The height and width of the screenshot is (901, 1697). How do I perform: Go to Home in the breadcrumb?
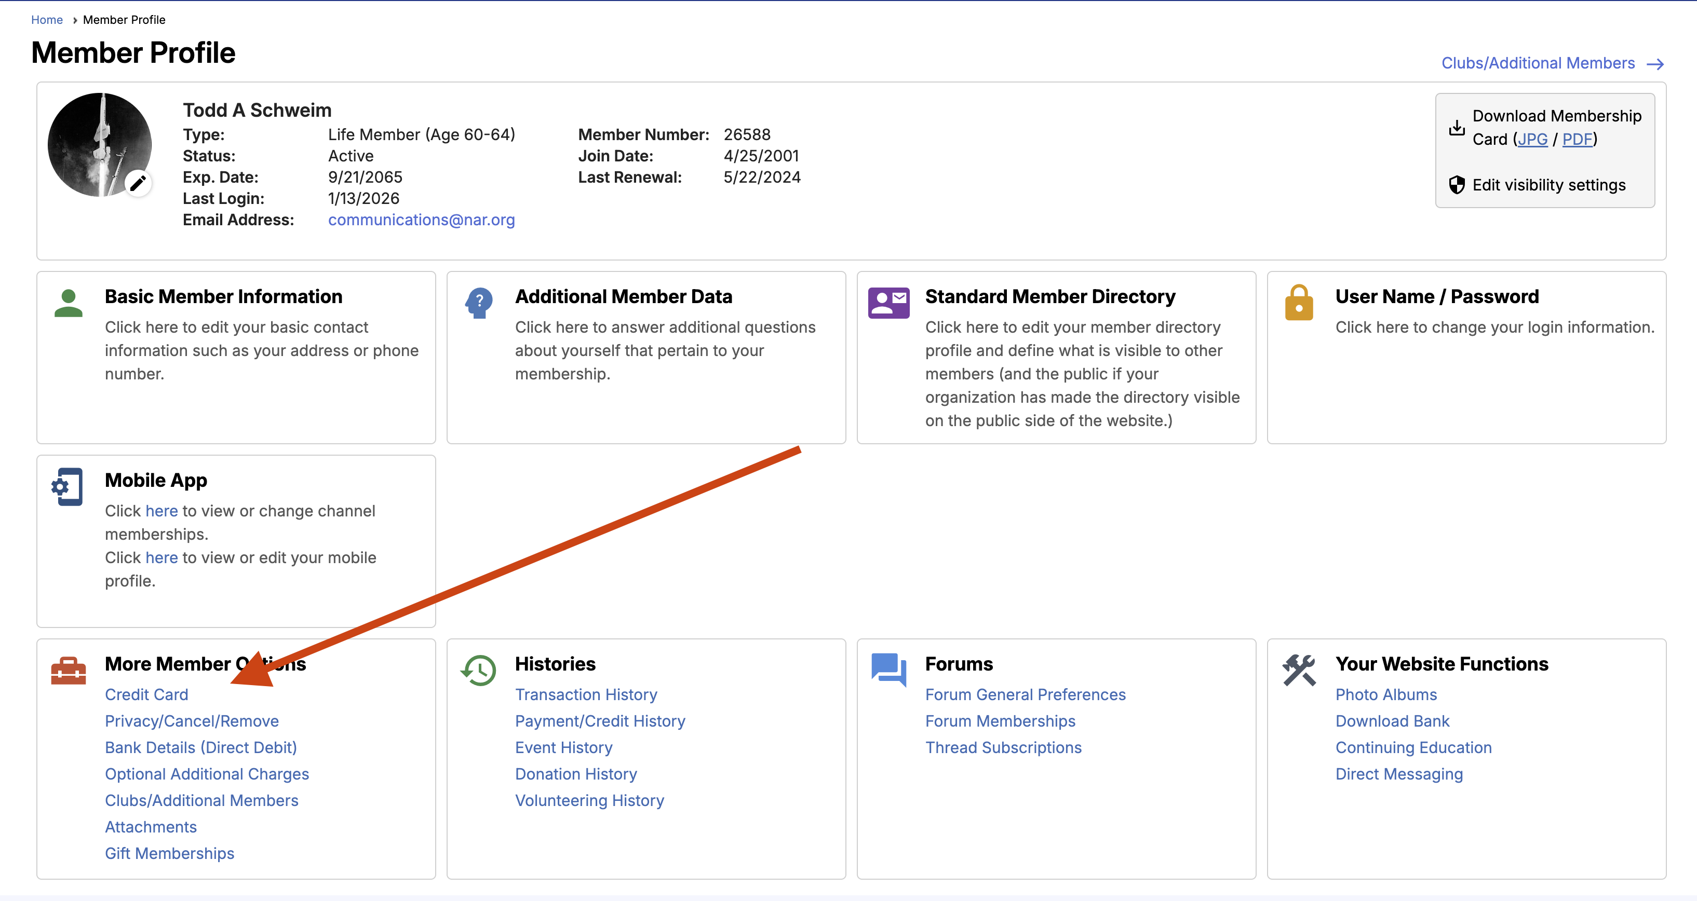pyautogui.click(x=47, y=20)
